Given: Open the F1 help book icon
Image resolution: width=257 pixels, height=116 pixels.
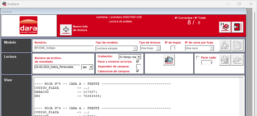Looking at the screenshot, I should [225, 27].
